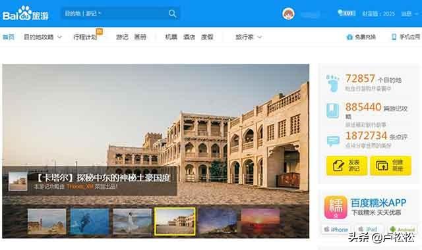
Task: Click the chat bubble icon beside 1872734
Action: coord(333,141)
